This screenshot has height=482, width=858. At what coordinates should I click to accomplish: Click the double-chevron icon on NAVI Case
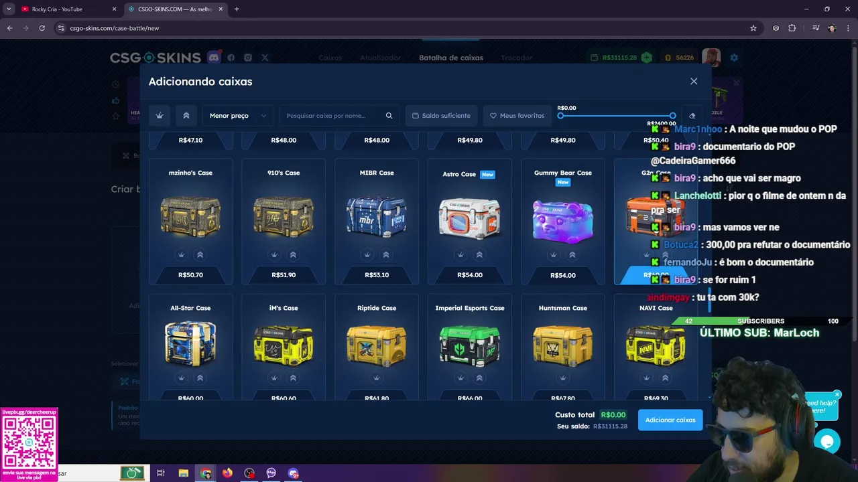coord(665,378)
